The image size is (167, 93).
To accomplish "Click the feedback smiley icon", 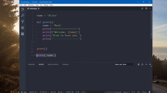I will tap(150, 92).
